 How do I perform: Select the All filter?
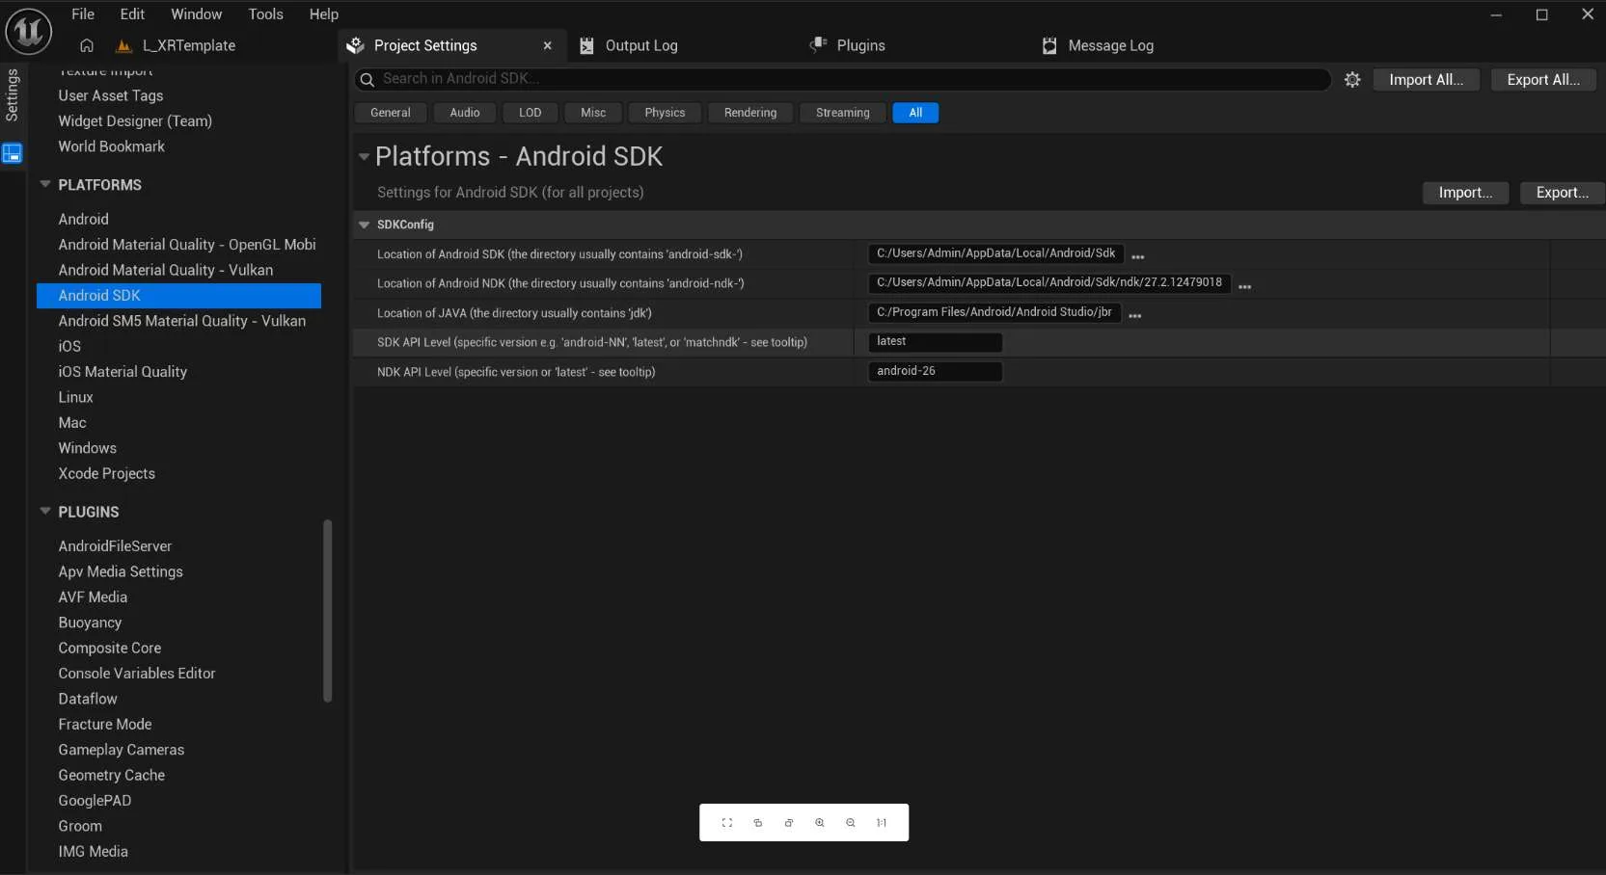point(915,113)
